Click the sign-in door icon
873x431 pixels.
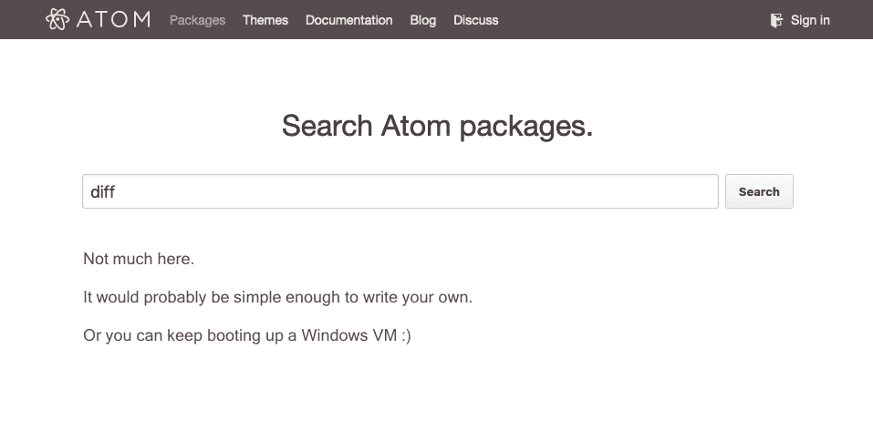click(776, 21)
